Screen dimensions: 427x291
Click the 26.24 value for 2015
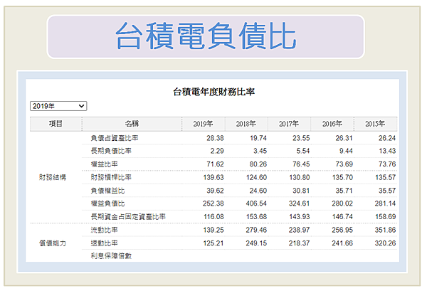click(x=387, y=138)
